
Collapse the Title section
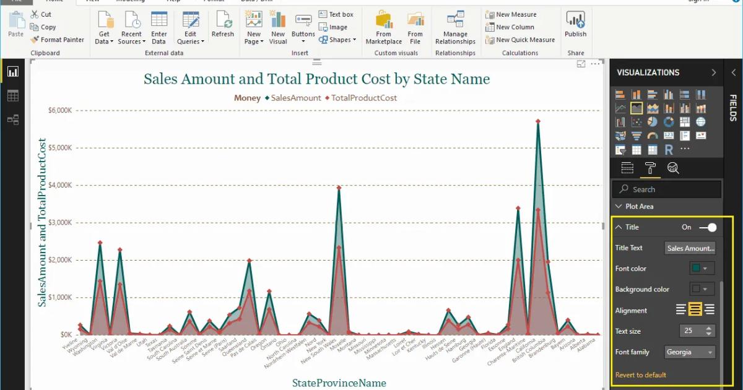click(619, 227)
